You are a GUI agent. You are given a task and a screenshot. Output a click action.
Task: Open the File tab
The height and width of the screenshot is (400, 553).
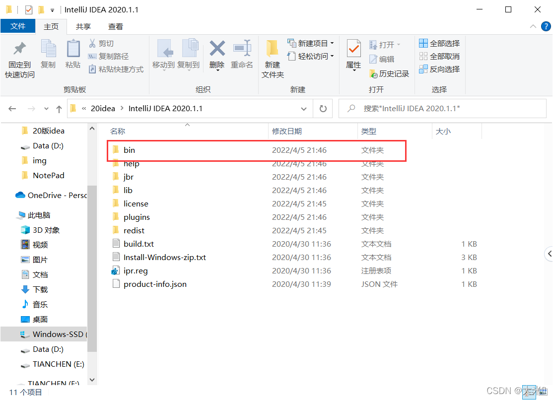[18, 26]
